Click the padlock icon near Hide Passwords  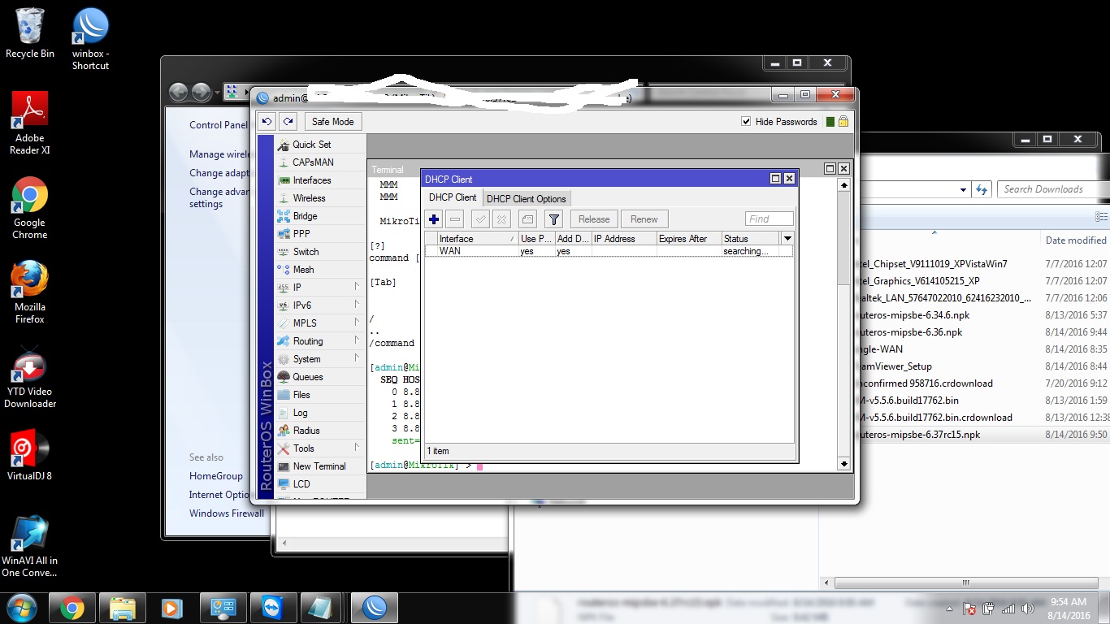pos(843,122)
